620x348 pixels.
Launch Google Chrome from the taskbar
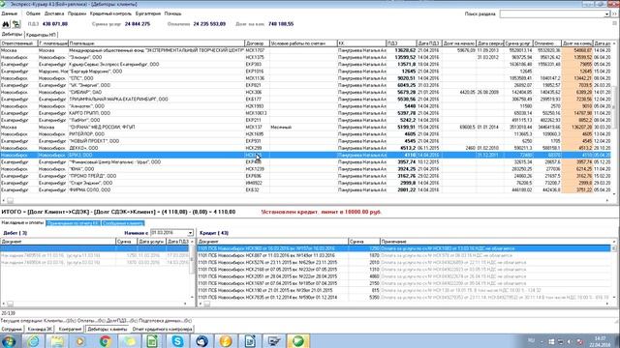point(105,341)
